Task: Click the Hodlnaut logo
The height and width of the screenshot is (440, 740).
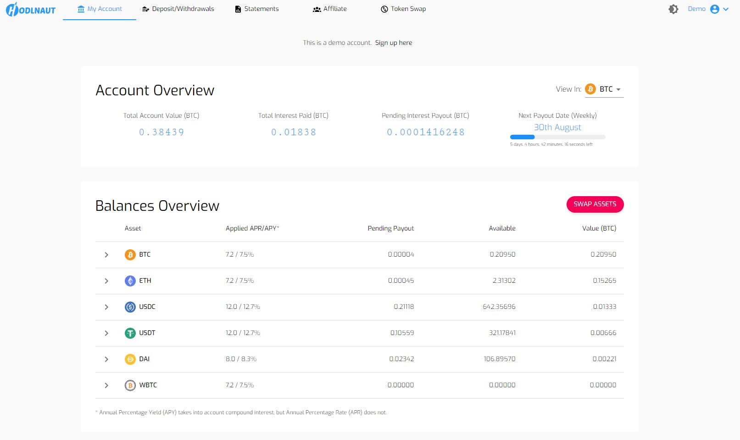Action: pos(31,9)
